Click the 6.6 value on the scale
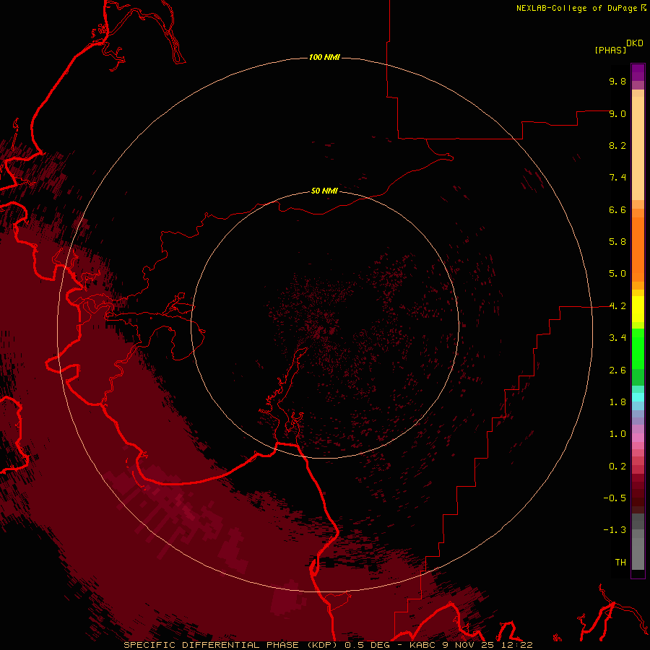The height and width of the screenshot is (650, 650). [617, 209]
